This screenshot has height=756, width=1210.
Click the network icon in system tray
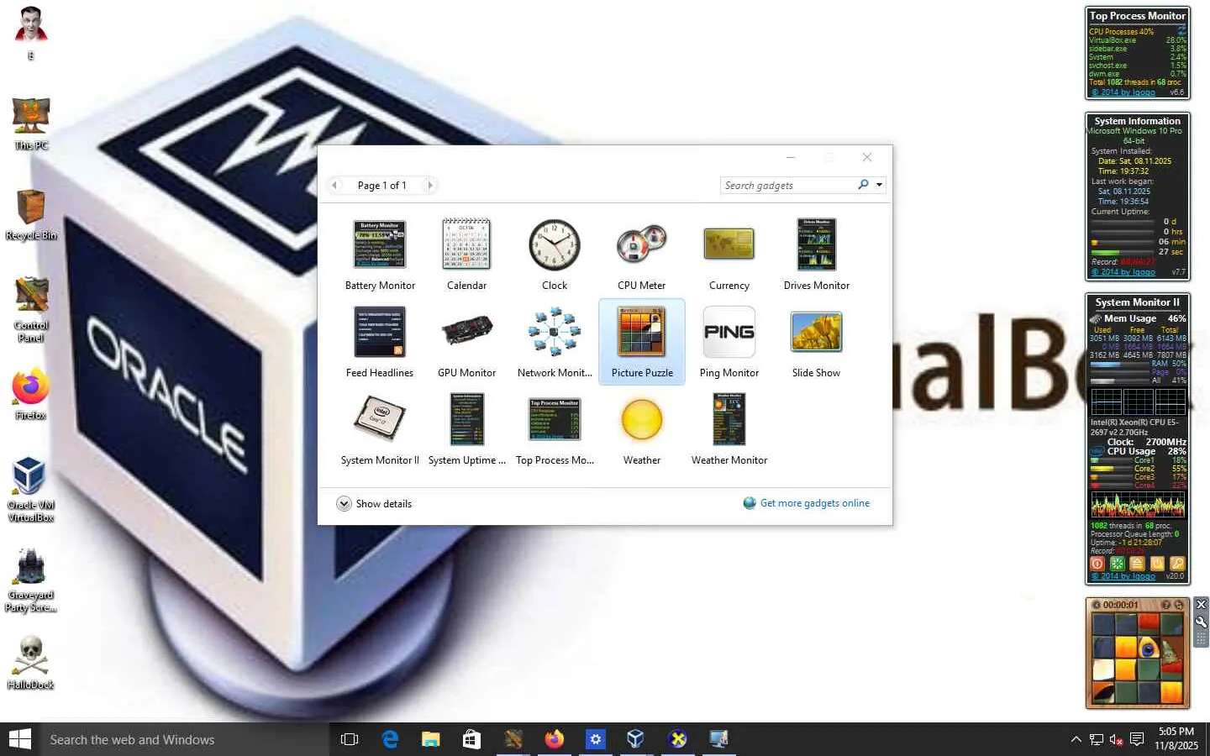click(1097, 739)
